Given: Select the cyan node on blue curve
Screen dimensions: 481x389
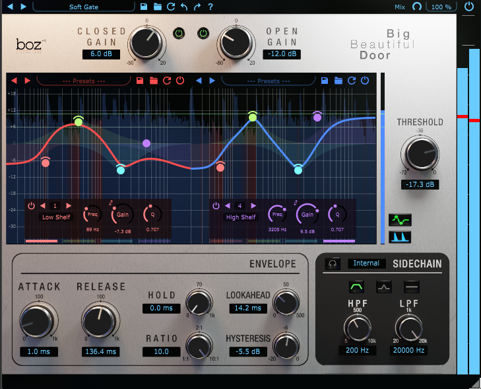Looking at the screenshot, I should pyautogui.click(x=298, y=170).
